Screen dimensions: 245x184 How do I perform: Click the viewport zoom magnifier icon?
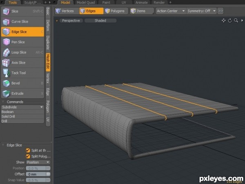tap(236, 20)
